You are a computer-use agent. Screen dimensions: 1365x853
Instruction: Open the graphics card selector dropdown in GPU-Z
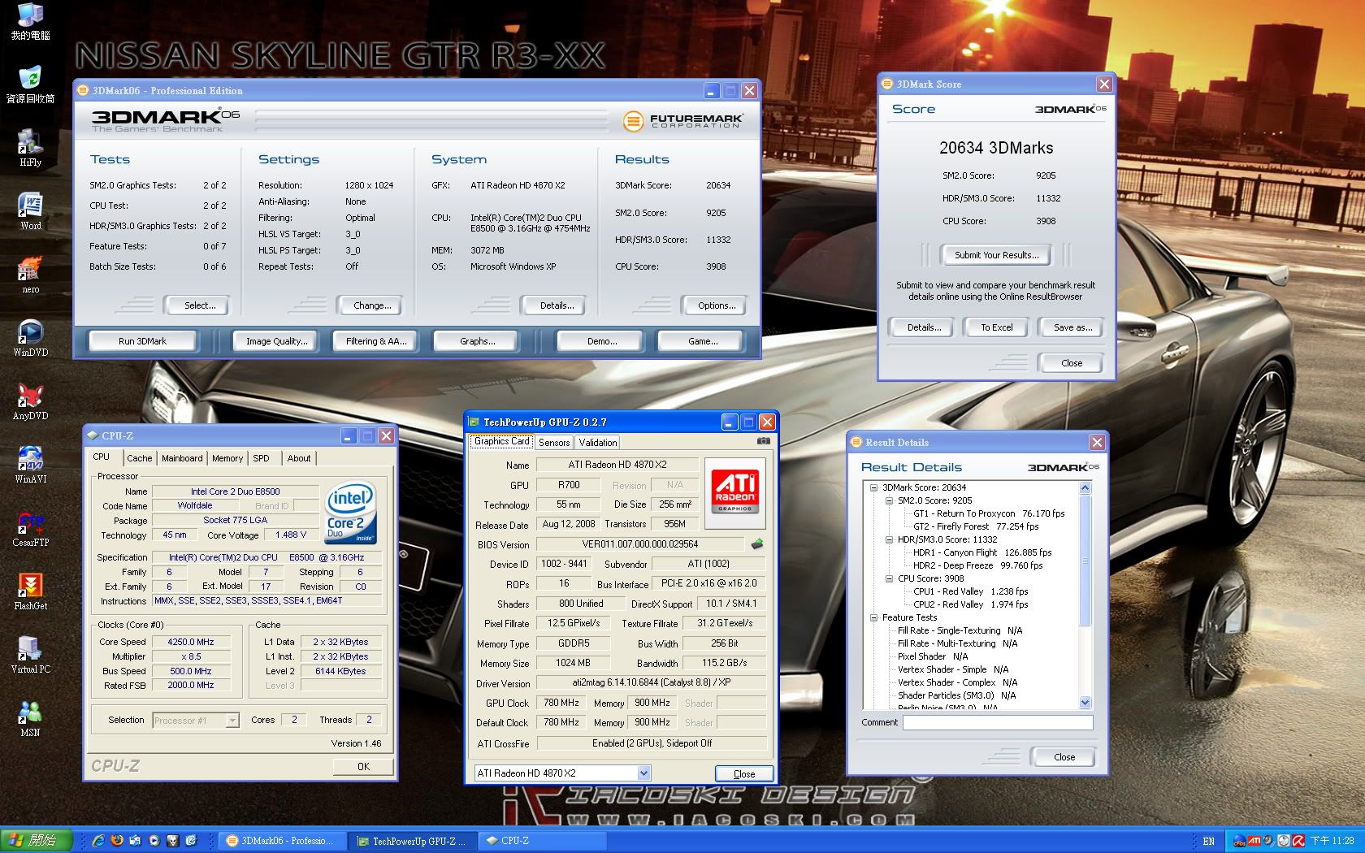643,773
